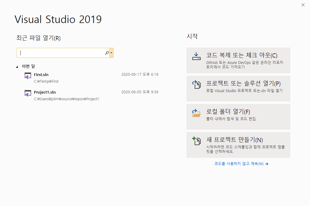Select 새 프로젝트 만들기 card

pyautogui.click(x=238, y=145)
